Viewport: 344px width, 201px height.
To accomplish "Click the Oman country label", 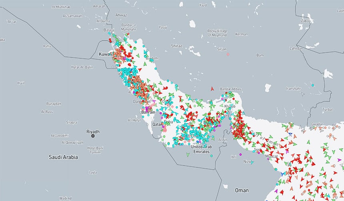I will click(241, 190).
